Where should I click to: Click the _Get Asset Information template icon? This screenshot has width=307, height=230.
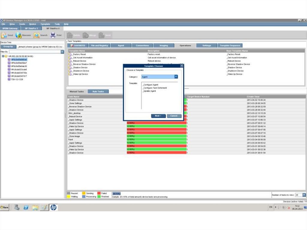(x=70, y=58)
